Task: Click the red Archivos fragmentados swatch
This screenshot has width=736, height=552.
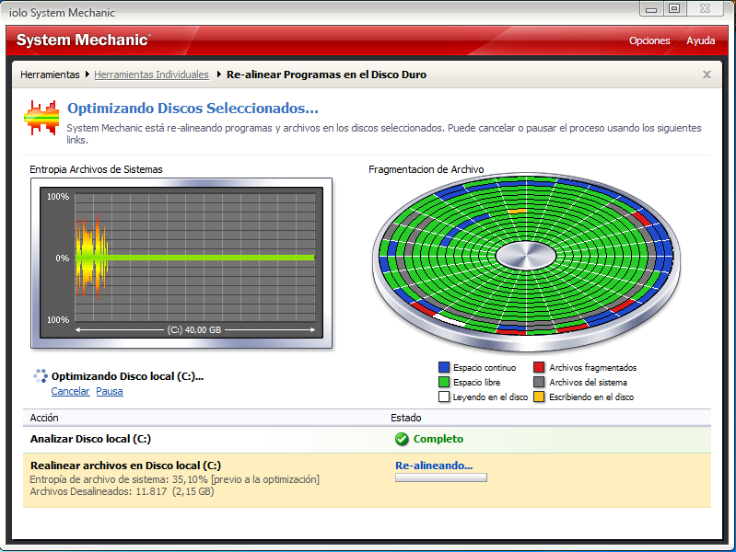Action: 539,367
